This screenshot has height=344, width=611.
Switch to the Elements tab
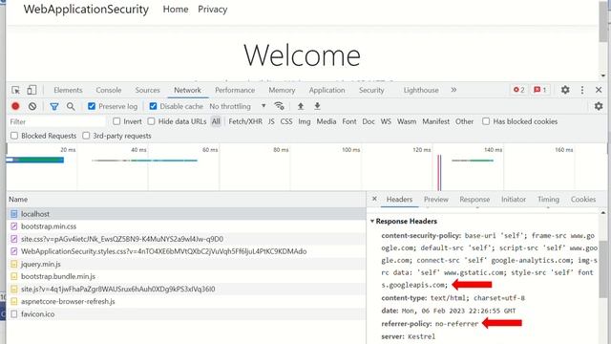coord(68,90)
